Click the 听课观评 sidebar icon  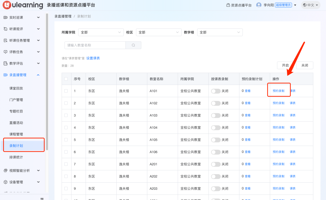[5, 29]
